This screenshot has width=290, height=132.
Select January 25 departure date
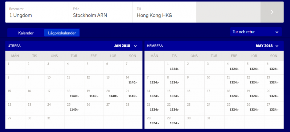click(x=74, y=108)
